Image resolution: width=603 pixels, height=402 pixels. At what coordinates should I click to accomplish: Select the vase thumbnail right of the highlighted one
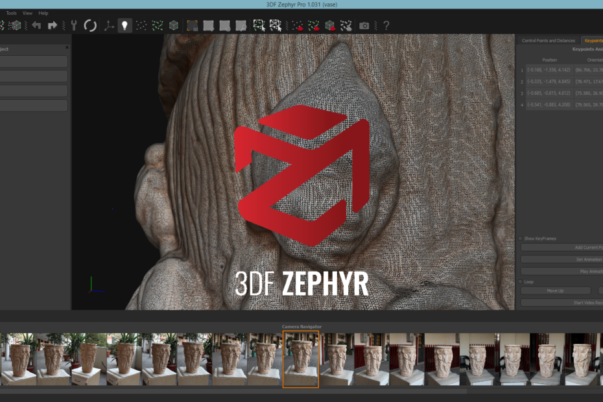pyautogui.click(x=336, y=359)
